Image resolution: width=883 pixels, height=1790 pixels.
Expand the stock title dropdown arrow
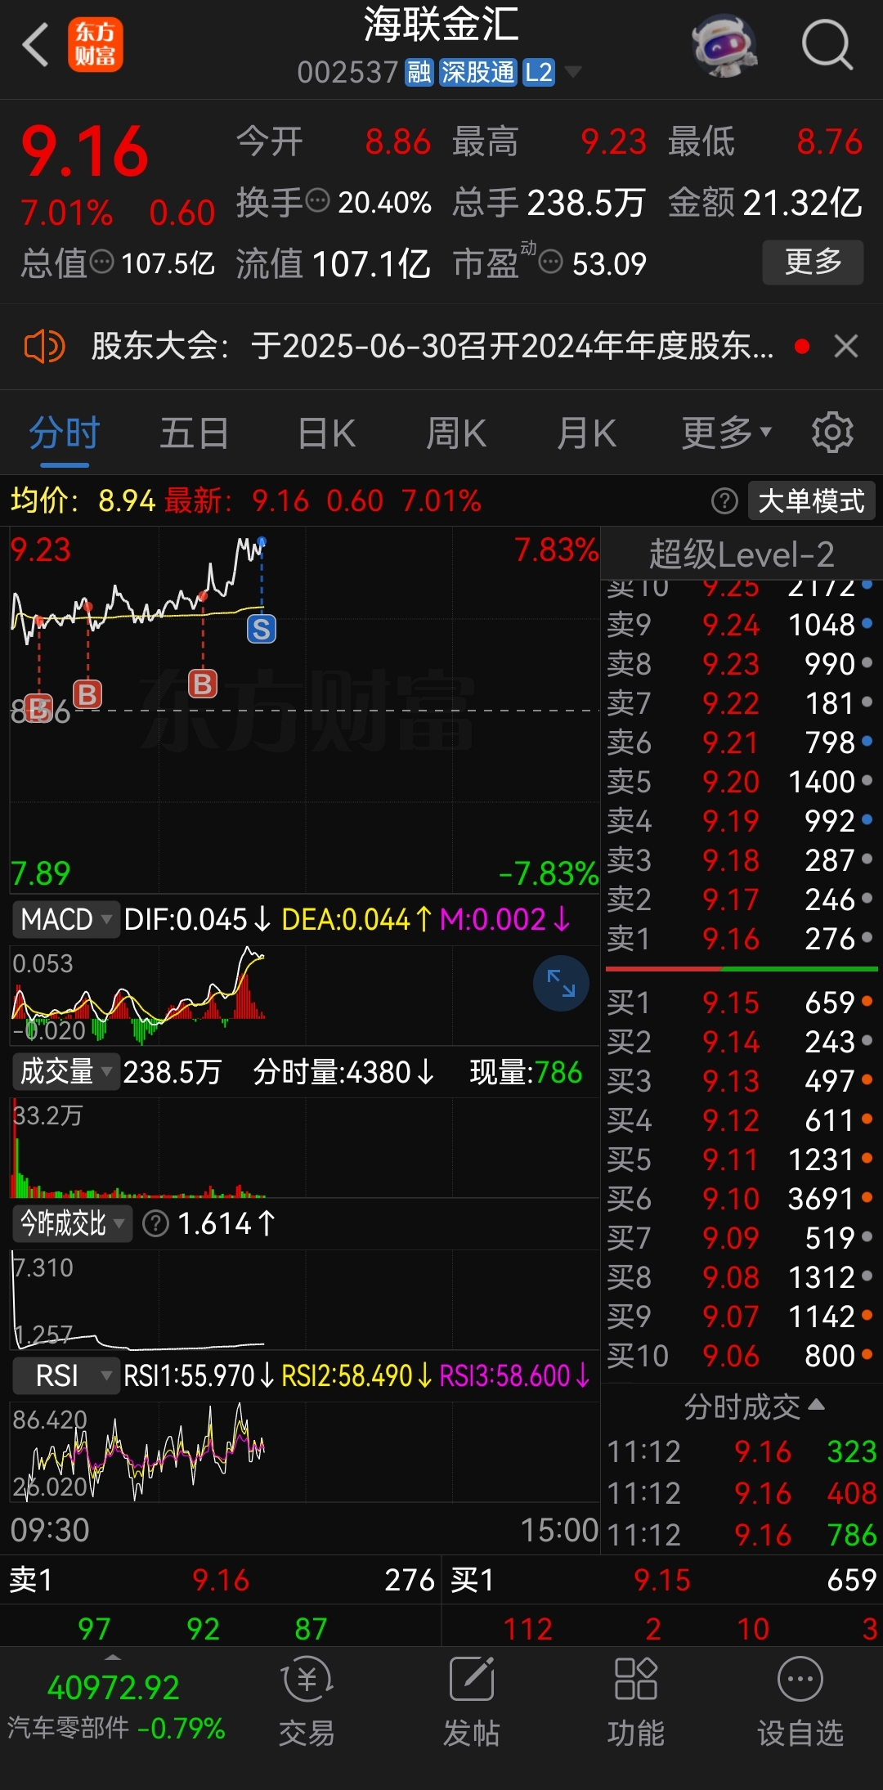pyautogui.click(x=573, y=72)
